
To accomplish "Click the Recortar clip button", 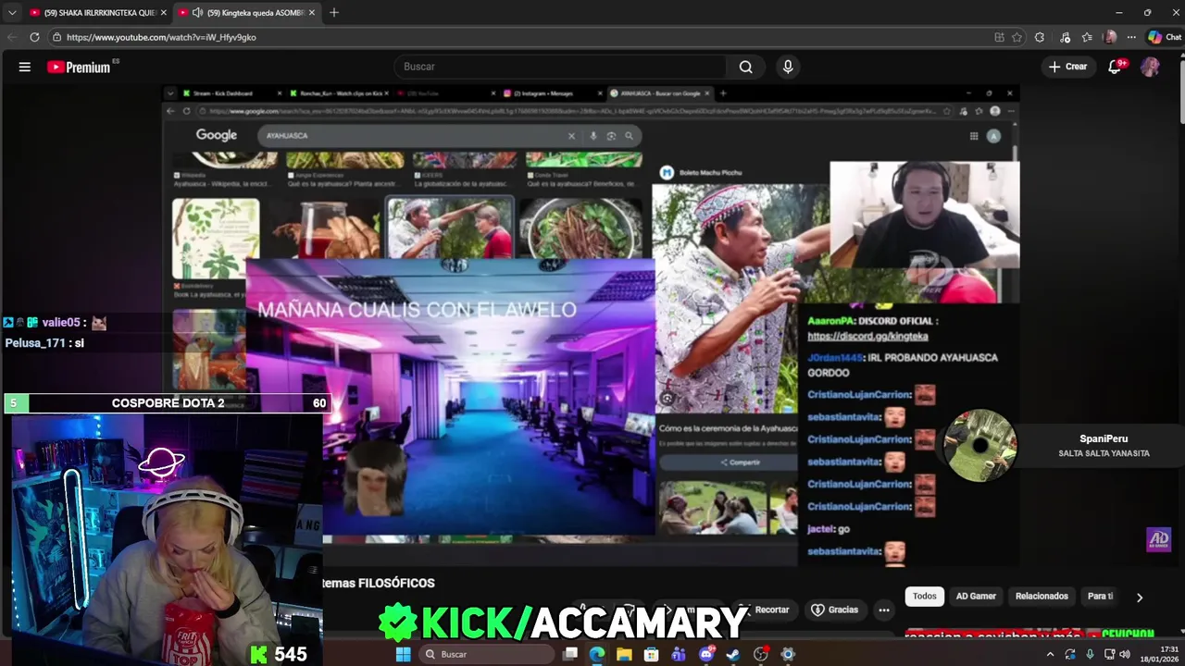I will click(765, 610).
